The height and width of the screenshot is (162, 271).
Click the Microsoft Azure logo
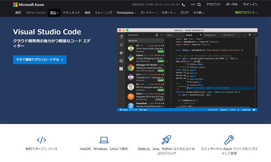[29, 4]
